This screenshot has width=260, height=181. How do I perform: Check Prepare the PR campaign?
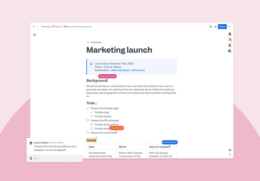pos(87,120)
